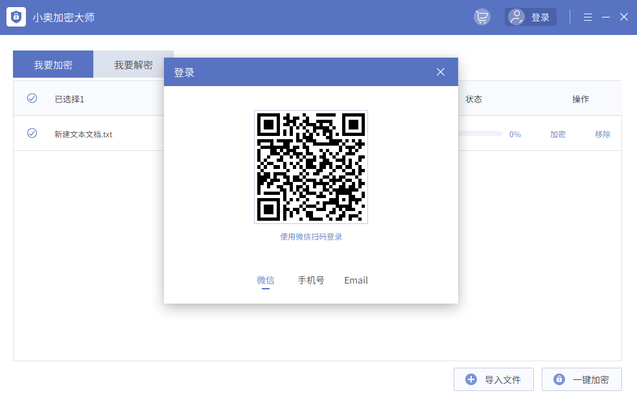Click the plus icon on 导入文件

click(x=471, y=380)
